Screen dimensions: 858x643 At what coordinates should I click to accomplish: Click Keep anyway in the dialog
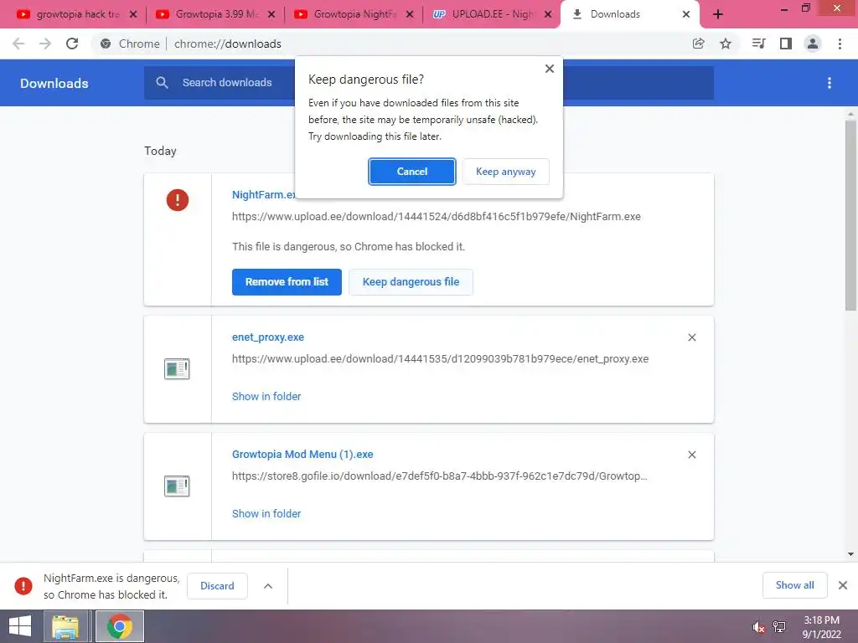pyautogui.click(x=505, y=172)
